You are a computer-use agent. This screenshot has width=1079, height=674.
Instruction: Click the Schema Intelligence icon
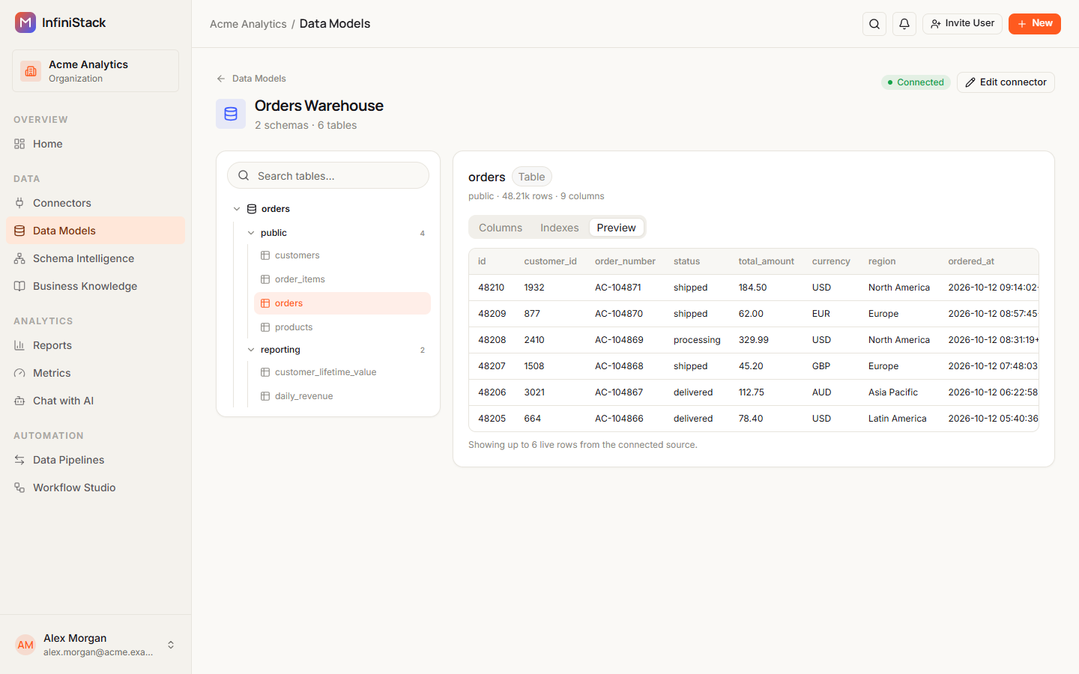tap(19, 258)
